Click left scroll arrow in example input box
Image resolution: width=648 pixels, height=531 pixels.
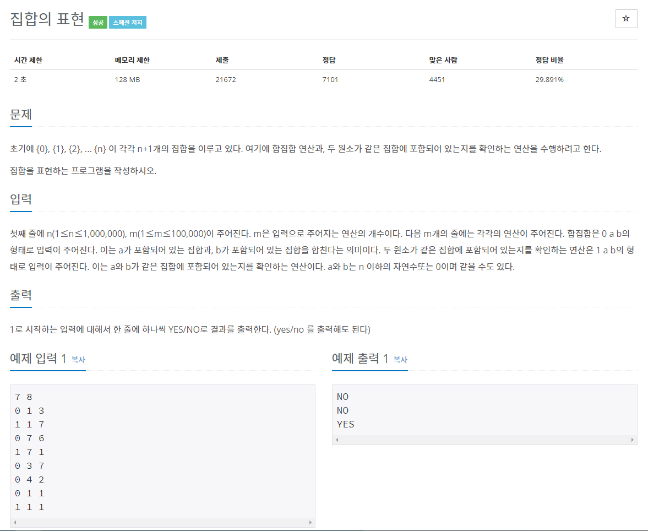(15, 522)
